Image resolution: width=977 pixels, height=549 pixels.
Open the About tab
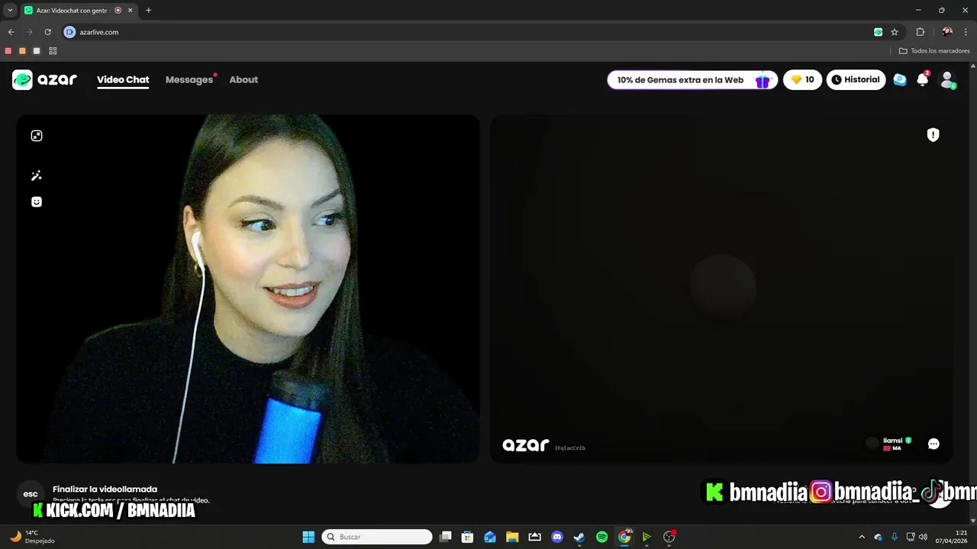(243, 79)
